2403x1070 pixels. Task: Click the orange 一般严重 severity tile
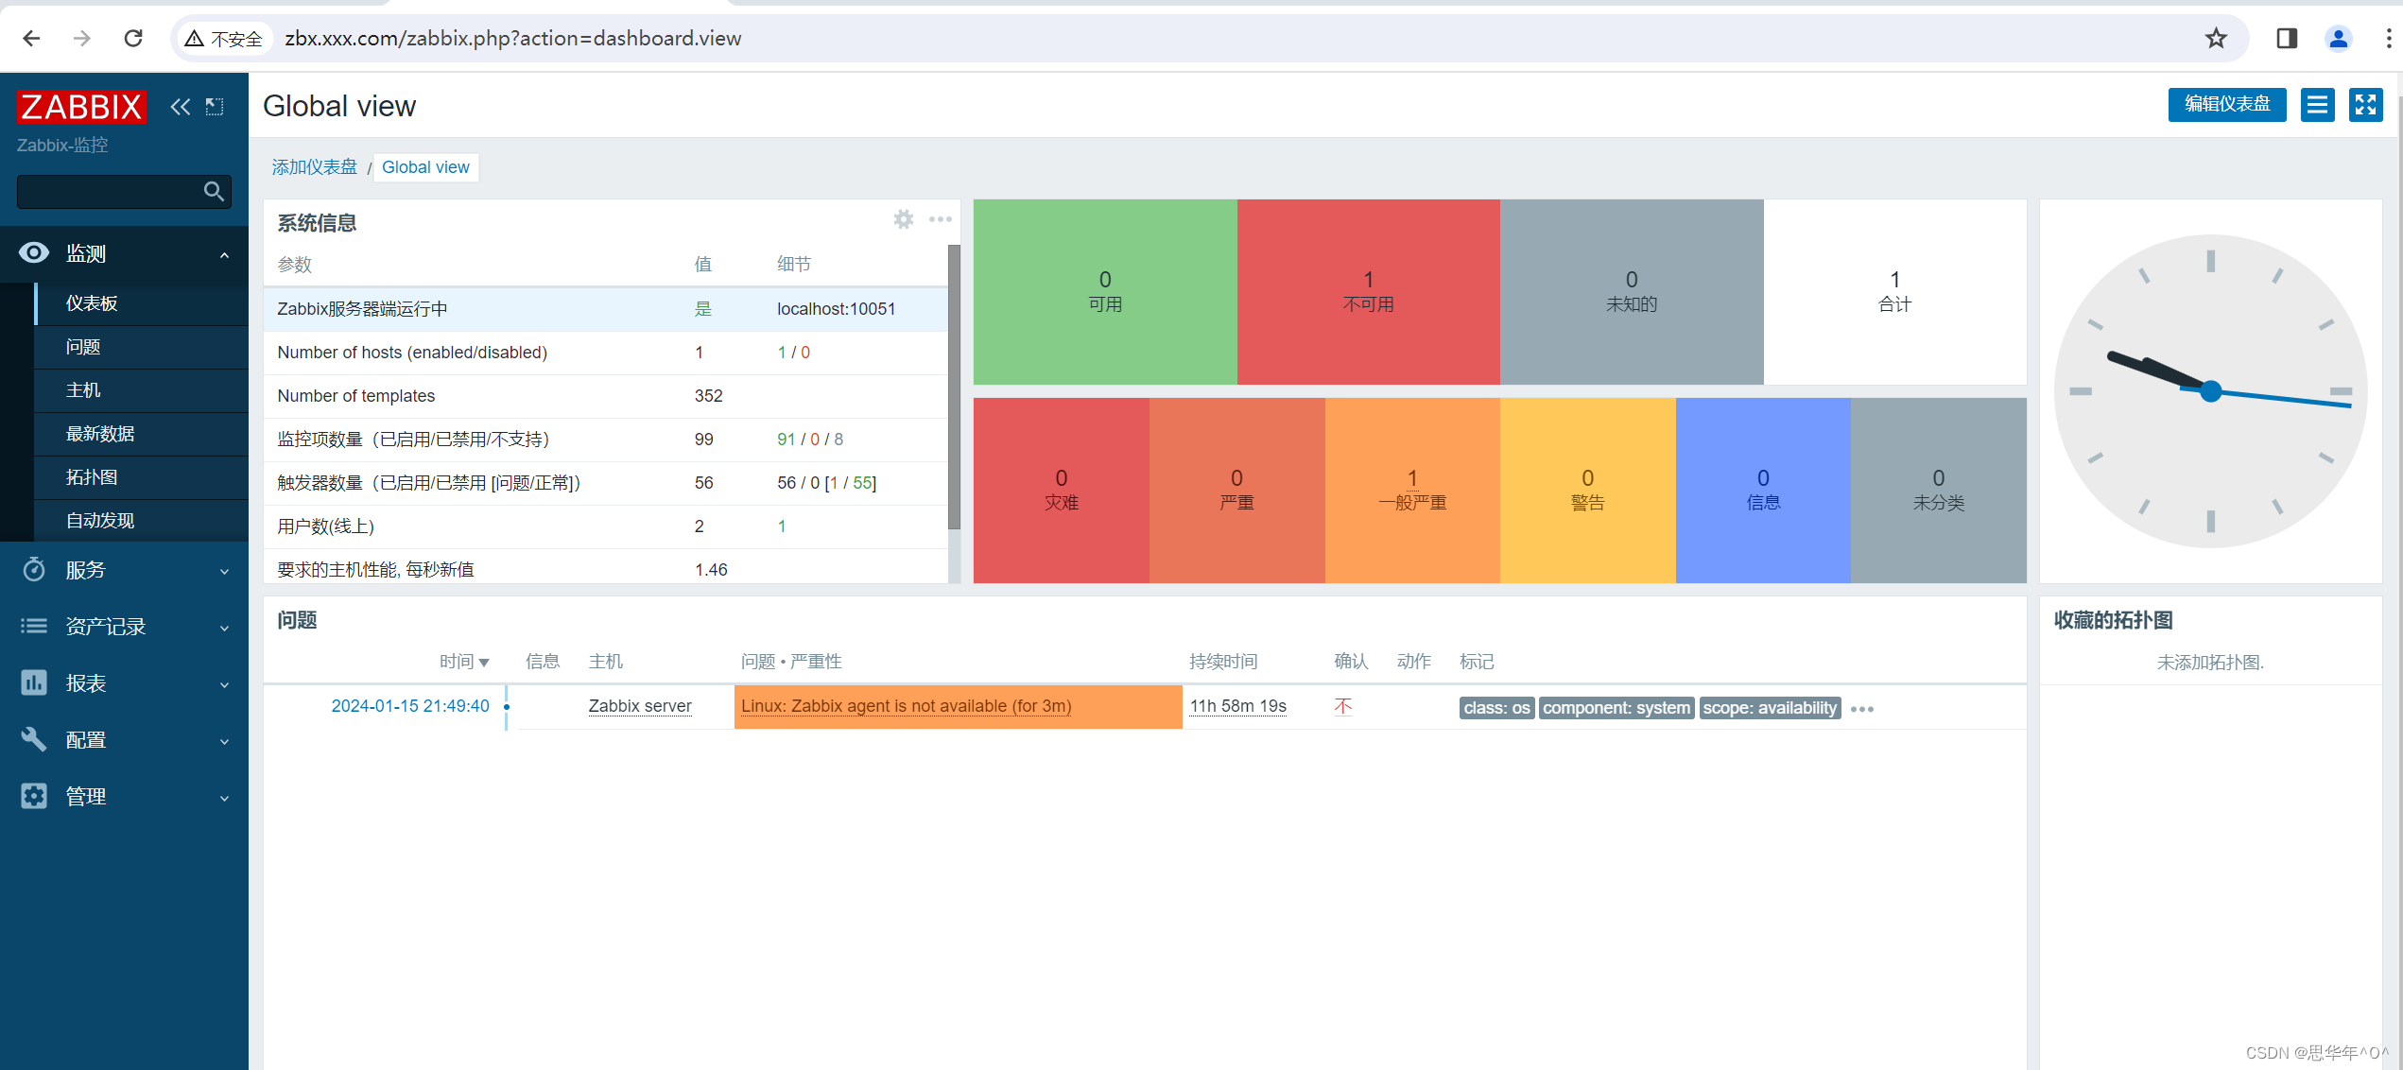click(x=1411, y=490)
